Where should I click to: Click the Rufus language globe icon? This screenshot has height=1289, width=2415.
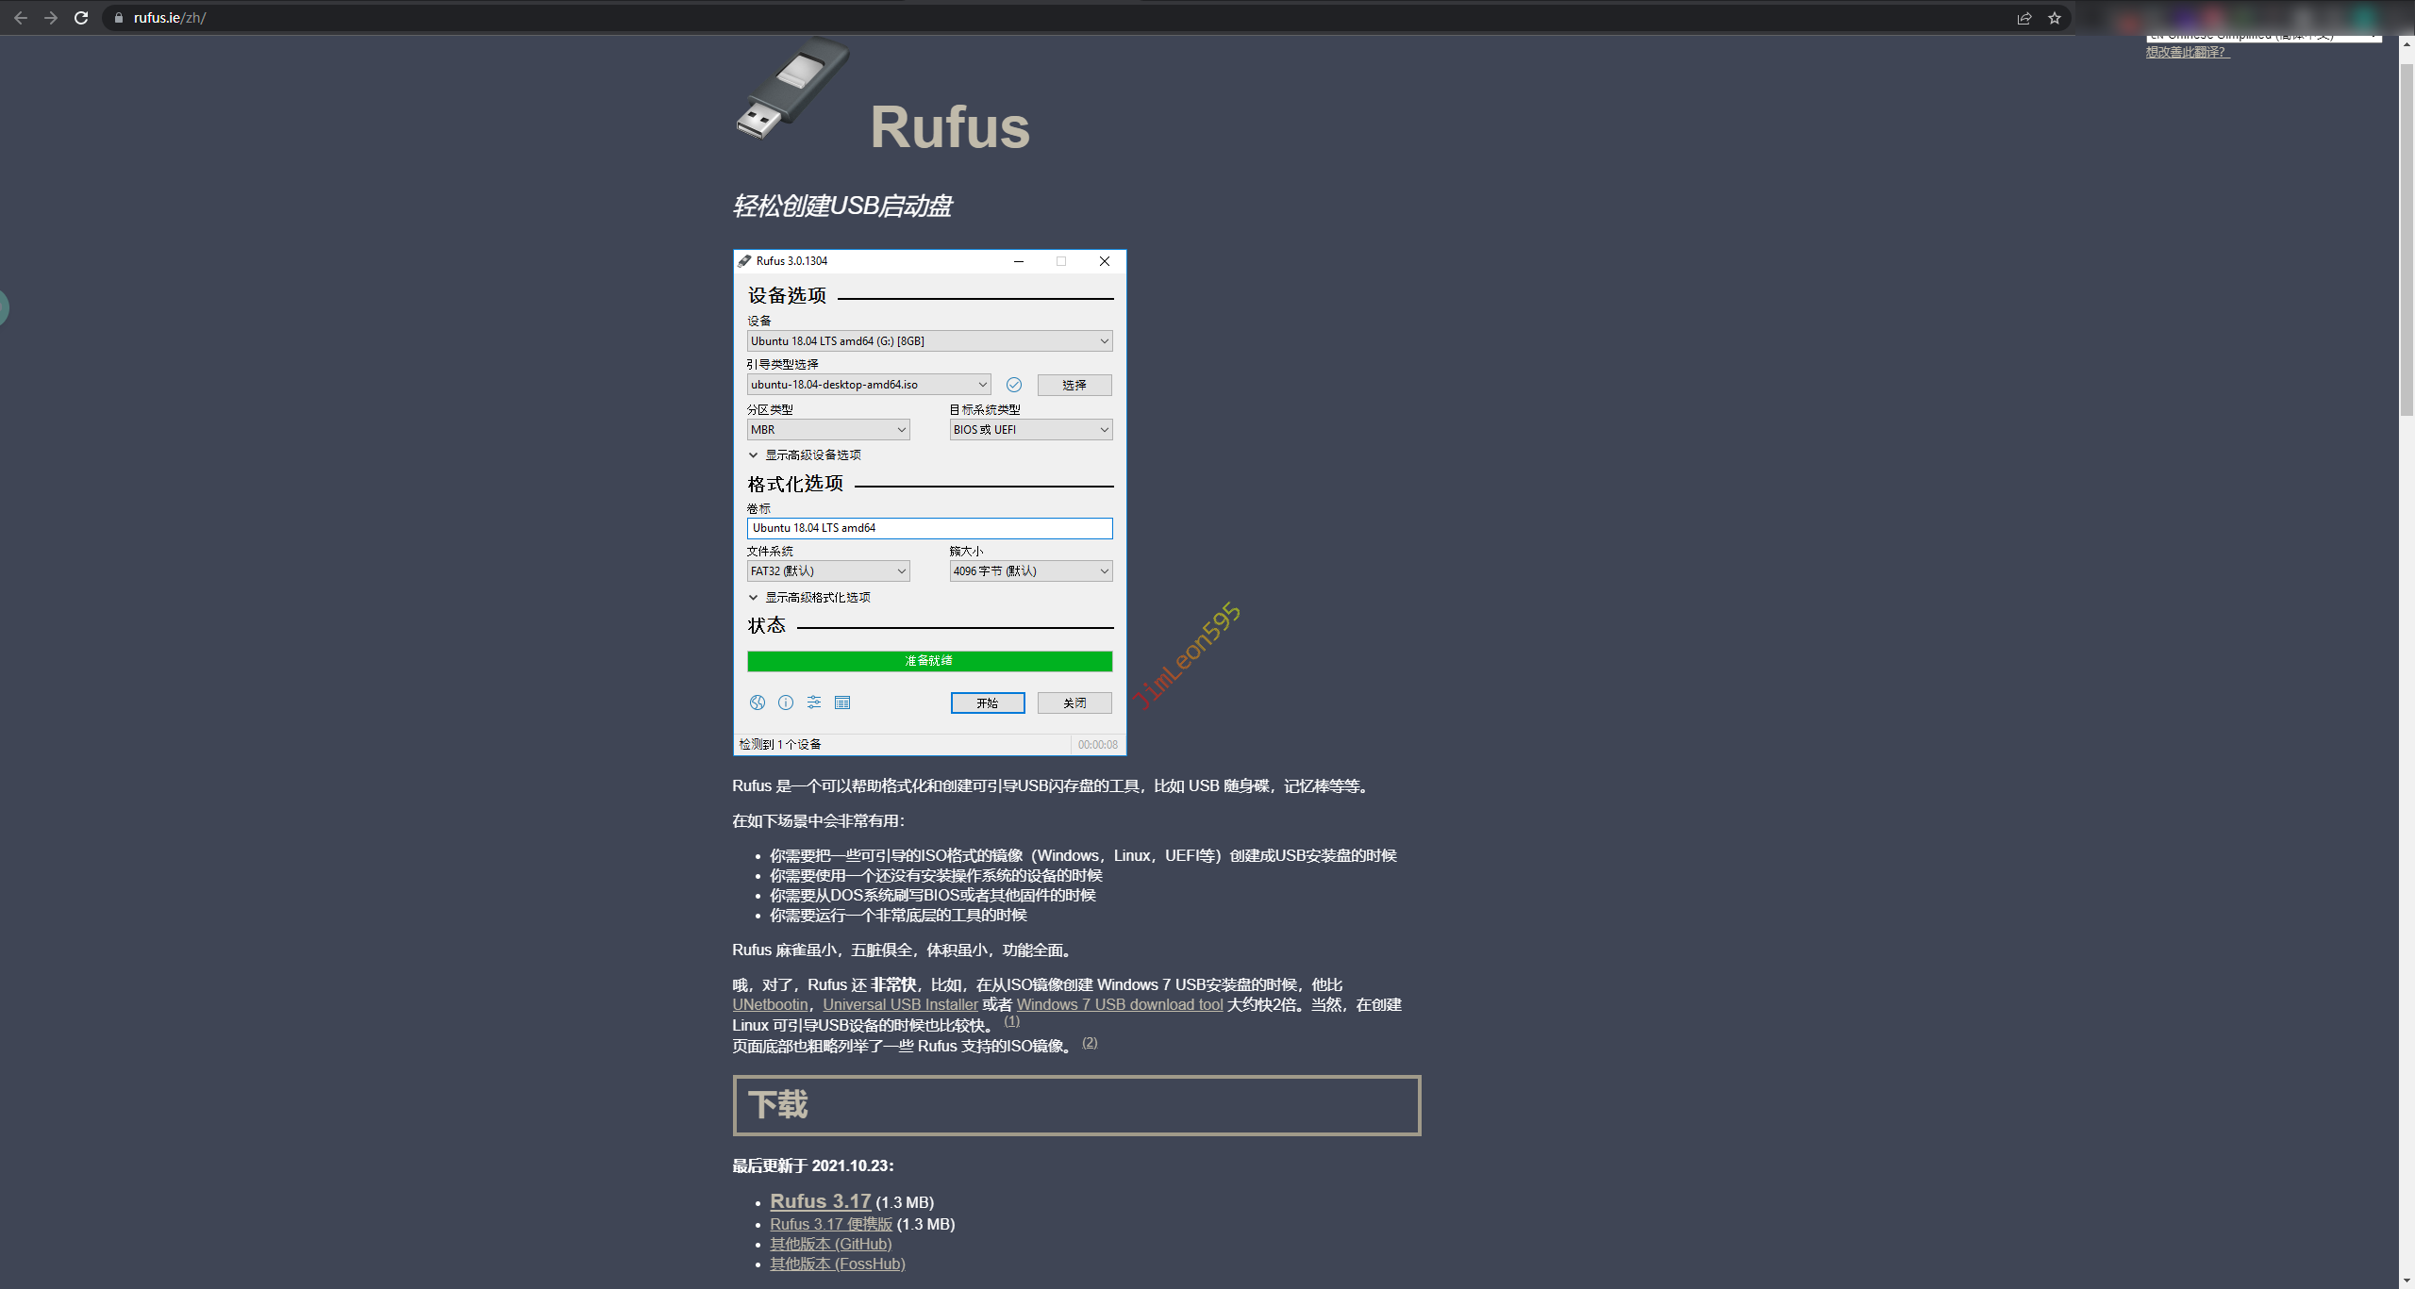pyautogui.click(x=757, y=702)
